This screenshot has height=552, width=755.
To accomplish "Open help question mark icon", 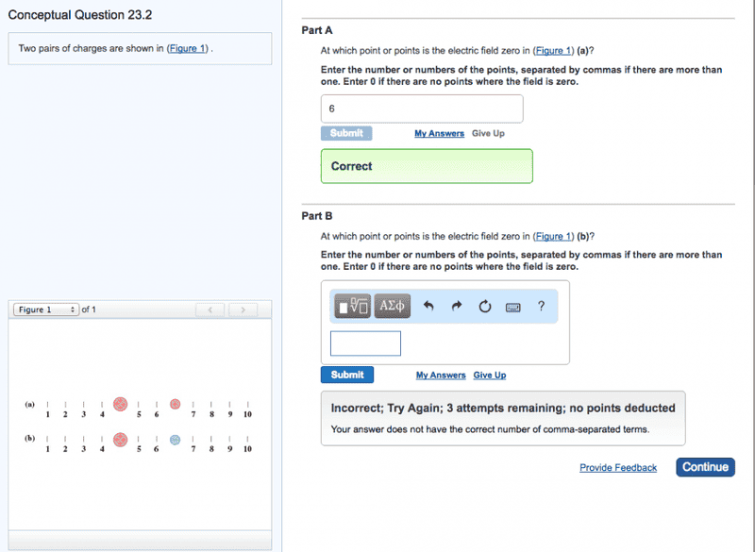I will click(542, 306).
